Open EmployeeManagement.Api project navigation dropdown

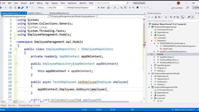pos(25,16)
